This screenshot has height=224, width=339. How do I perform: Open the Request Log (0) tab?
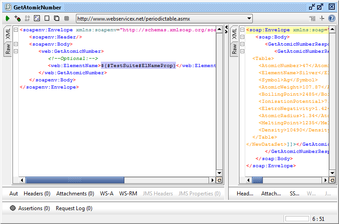(74, 208)
